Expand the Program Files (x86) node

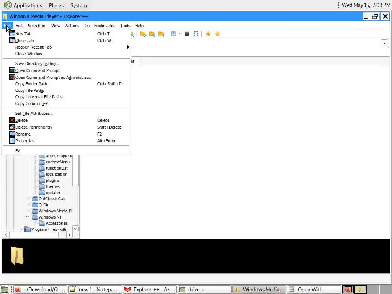coord(21,229)
